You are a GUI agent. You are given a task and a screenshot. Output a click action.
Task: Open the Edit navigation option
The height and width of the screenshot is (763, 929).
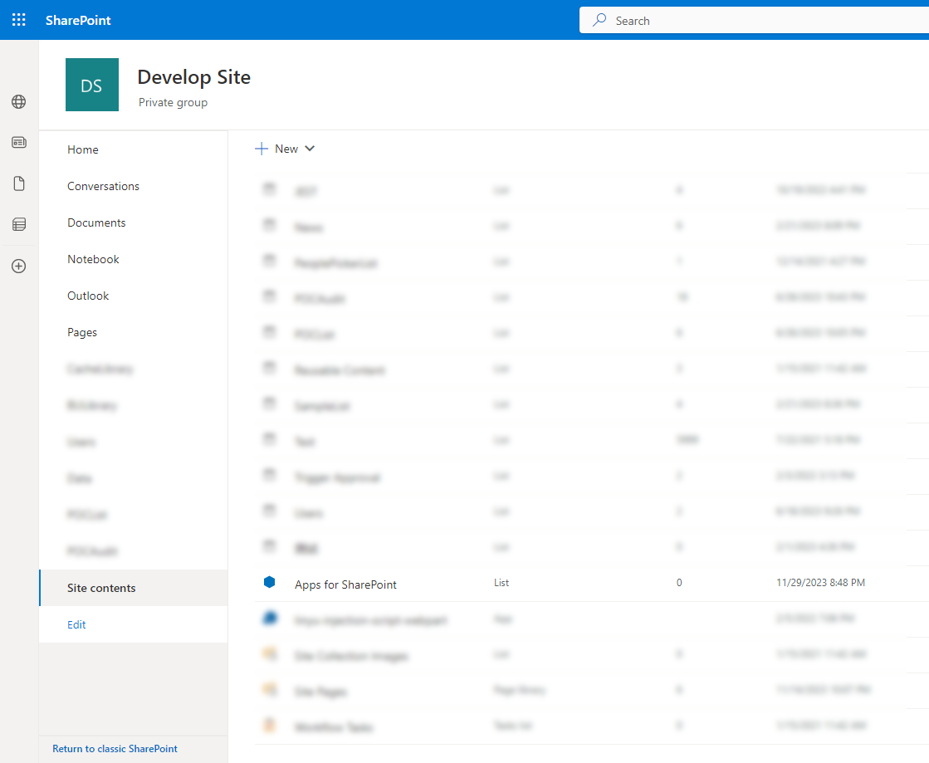76,624
